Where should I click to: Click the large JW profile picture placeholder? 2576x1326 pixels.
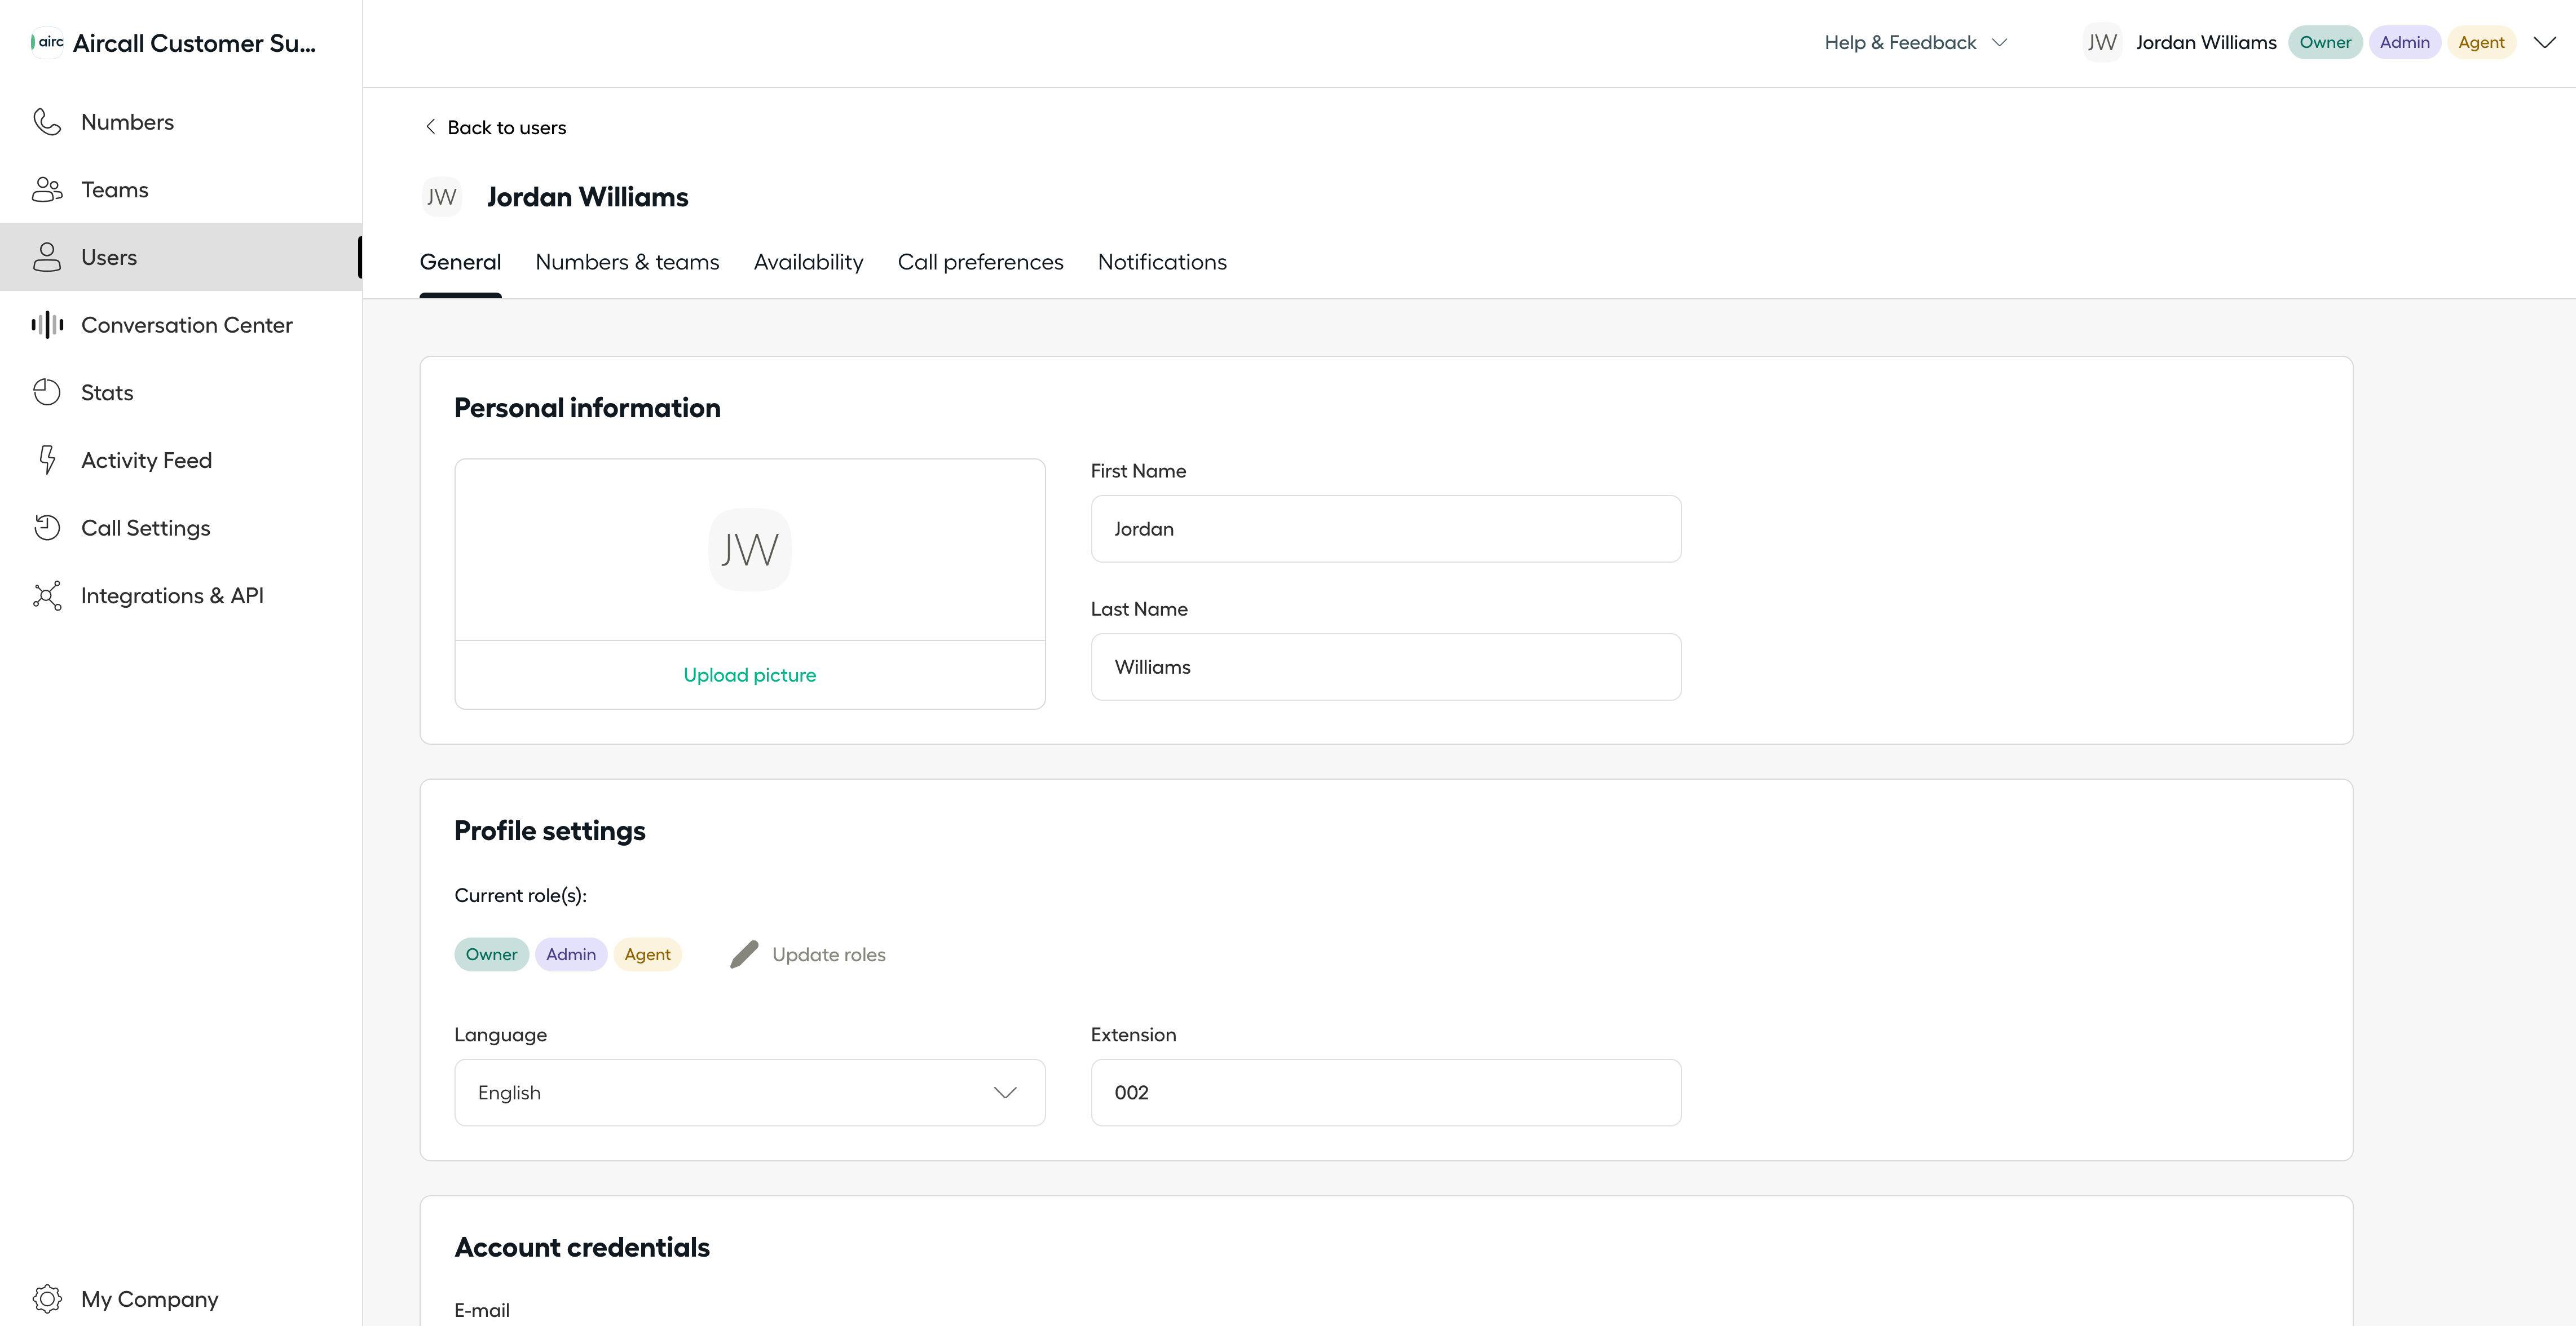click(x=750, y=549)
